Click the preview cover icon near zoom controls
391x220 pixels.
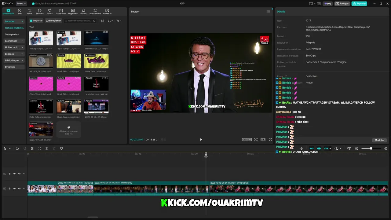pyautogui.click(x=349, y=148)
